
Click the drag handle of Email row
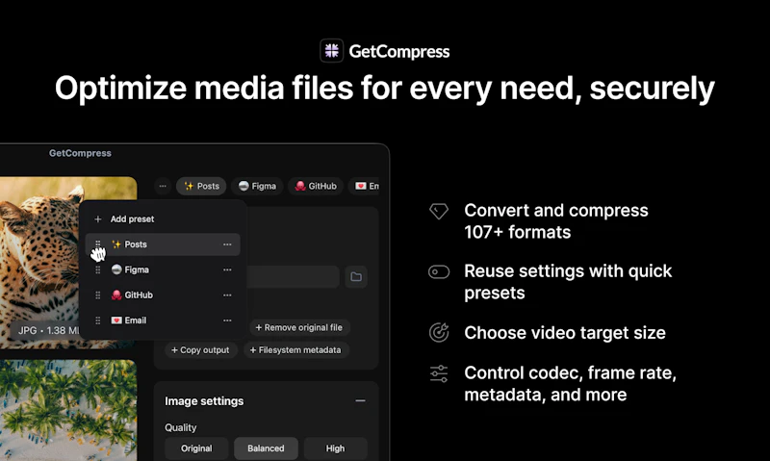[98, 320]
